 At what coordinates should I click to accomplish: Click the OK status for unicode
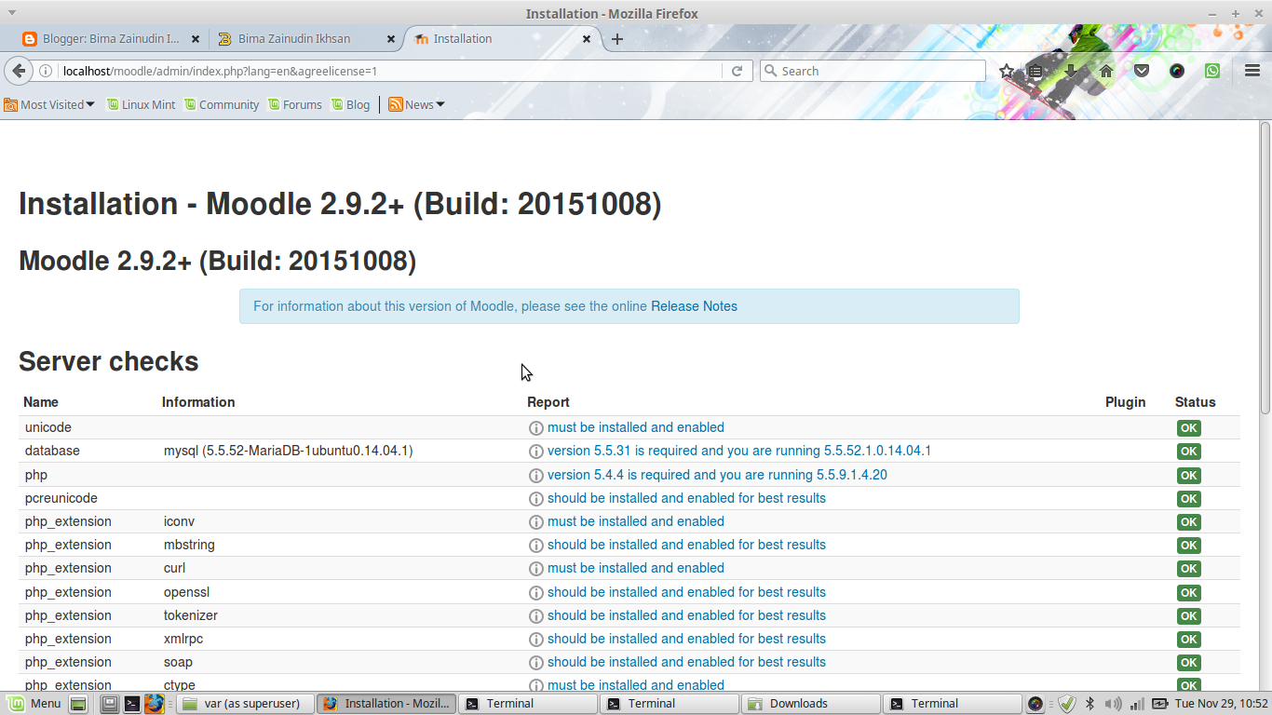coord(1188,428)
